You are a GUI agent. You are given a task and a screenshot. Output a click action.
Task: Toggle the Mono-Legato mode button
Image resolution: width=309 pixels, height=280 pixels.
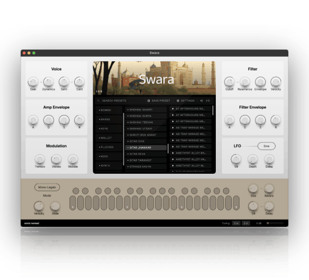click(x=47, y=187)
